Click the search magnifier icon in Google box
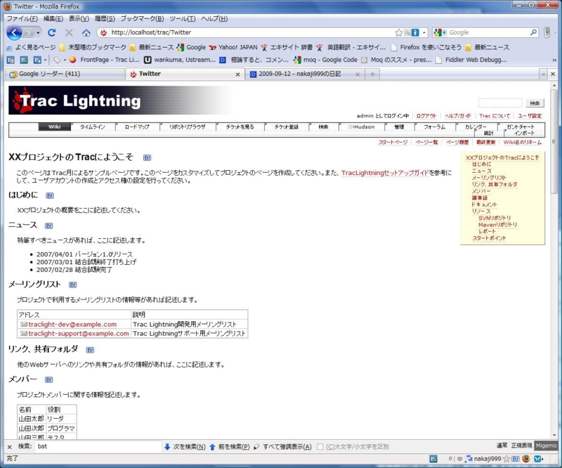 [x=533, y=32]
